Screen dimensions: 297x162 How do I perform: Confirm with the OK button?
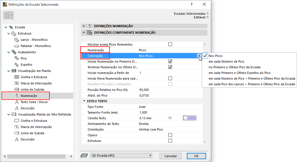tap(196, 156)
